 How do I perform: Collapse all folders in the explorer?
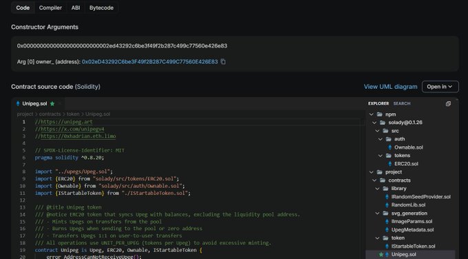pos(448,103)
